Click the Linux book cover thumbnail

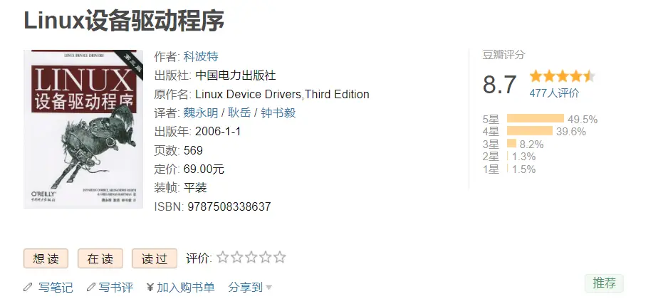(80, 130)
